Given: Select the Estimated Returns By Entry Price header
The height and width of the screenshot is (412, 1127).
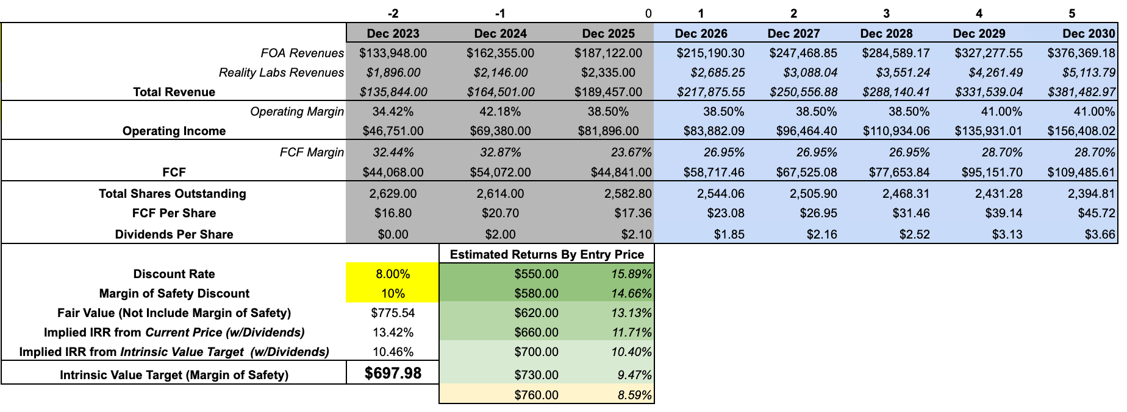Looking at the screenshot, I should (546, 254).
